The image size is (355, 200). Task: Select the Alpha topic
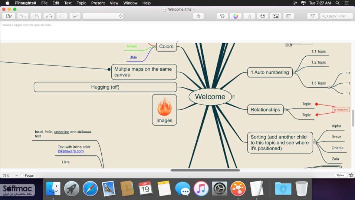pos(336,126)
